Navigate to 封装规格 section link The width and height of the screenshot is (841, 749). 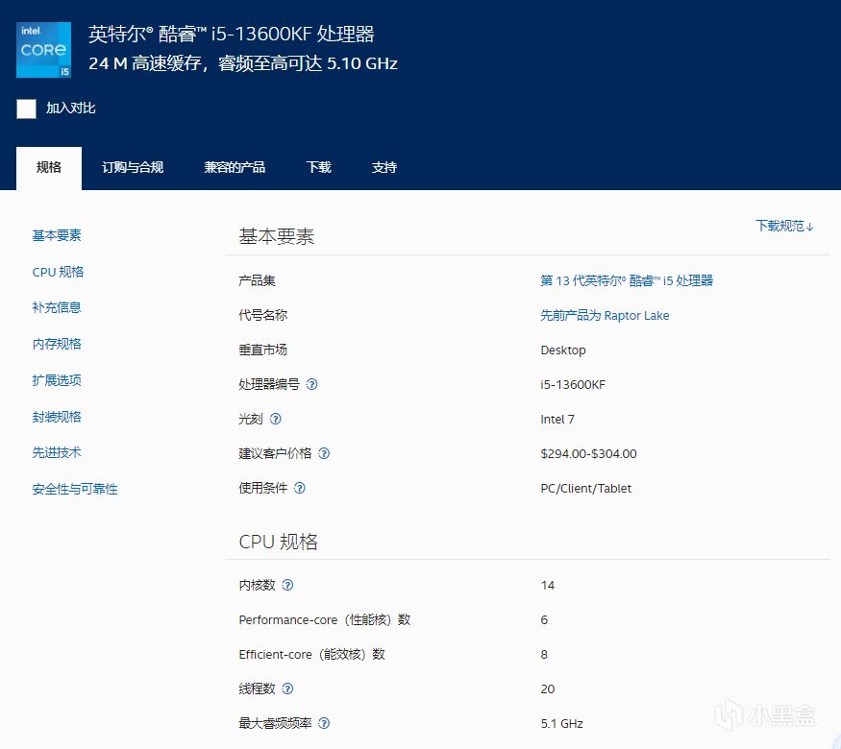57,417
